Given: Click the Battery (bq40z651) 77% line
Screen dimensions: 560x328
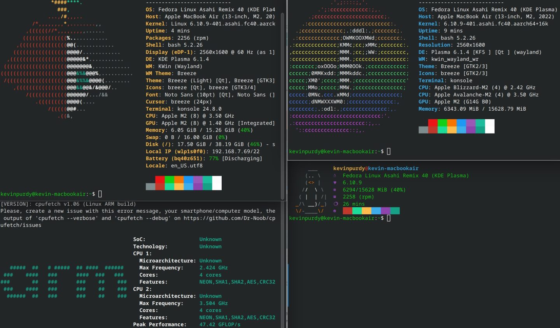Looking at the screenshot, I should click(202, 158).
